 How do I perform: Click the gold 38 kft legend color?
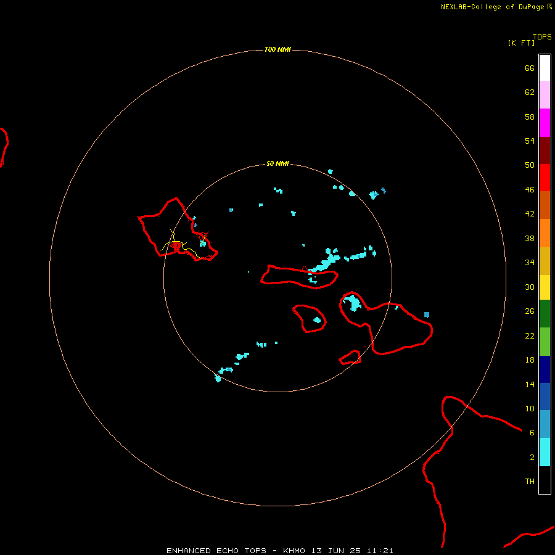click(545, 261)
